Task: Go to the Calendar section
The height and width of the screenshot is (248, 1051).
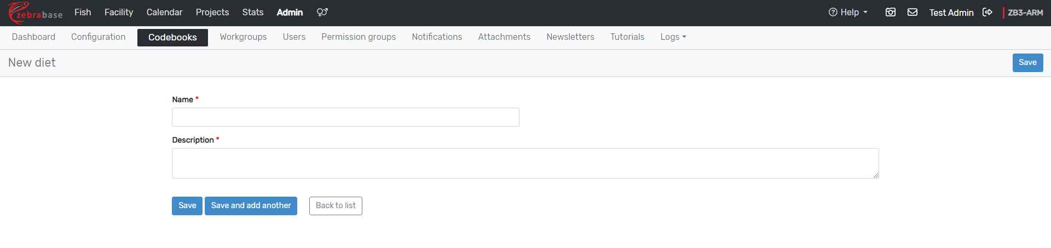Action: (x=164, y=13)
